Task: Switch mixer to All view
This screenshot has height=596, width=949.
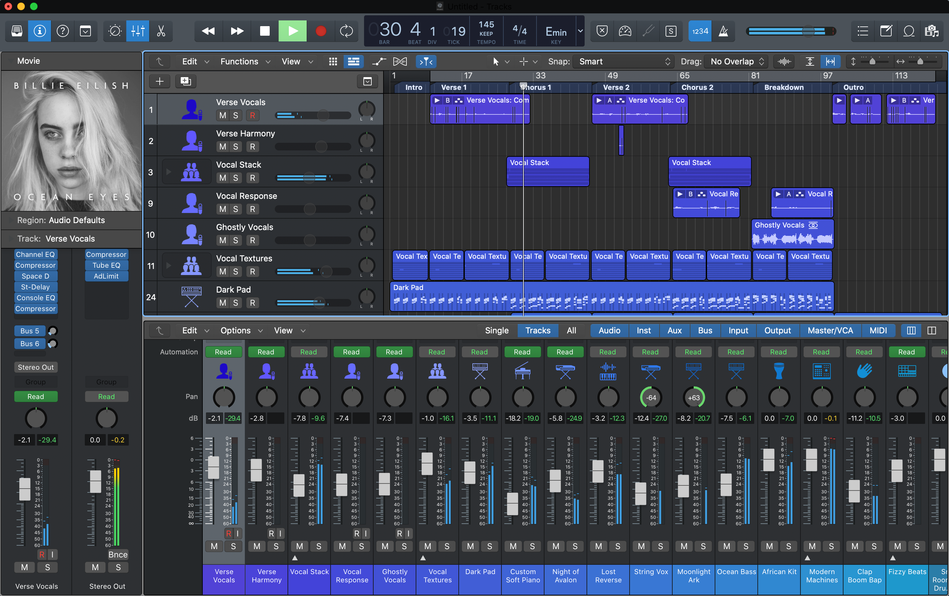Action: [x=571, y=331]
